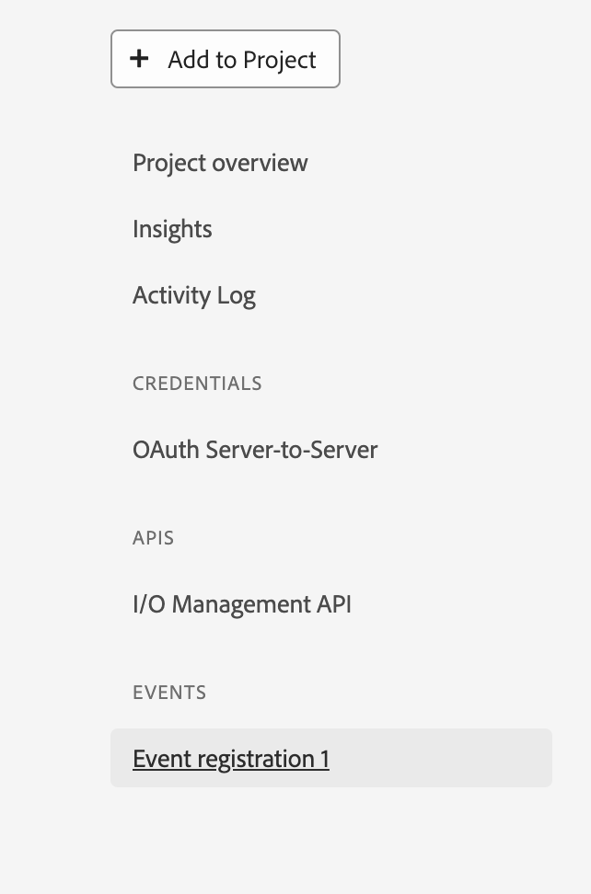Image resolution: width=591 pixels, height=894 pixels.
Task: Click the CREDENTIALS section heading
Action: [x=197, y=384]
